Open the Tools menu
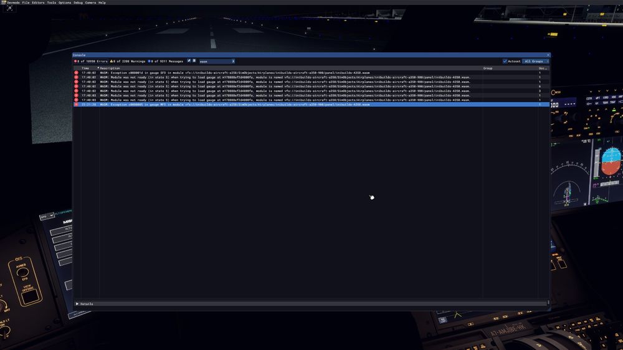This screenshot has height=350, width=623. 51,2
